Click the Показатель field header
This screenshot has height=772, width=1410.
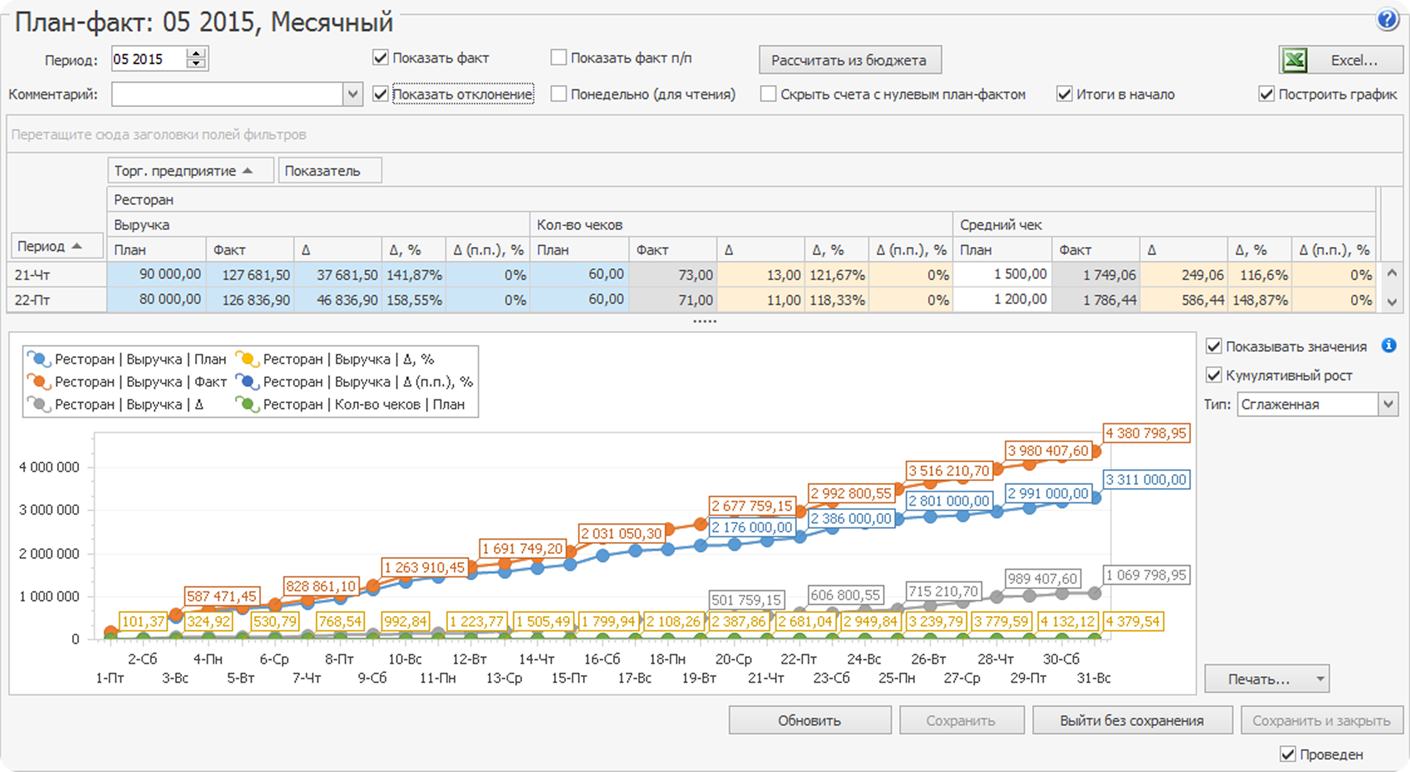pyautogui.click(x=330, y=171)
